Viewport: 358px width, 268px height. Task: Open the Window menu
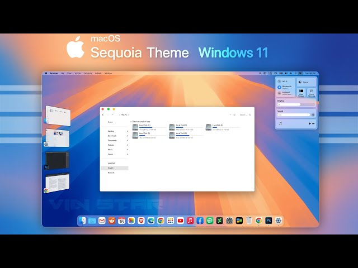pyautogui.click(x=108, y=73)
